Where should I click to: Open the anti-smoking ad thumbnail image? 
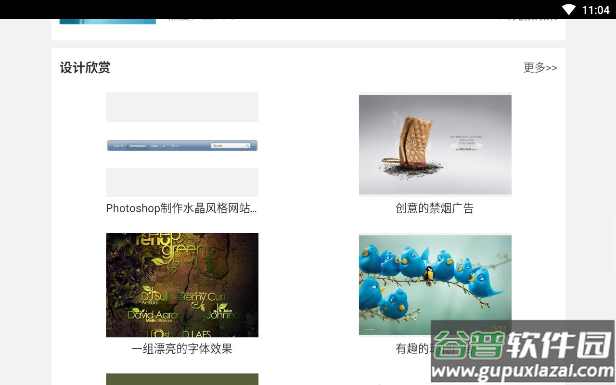[x=435, y=144]
